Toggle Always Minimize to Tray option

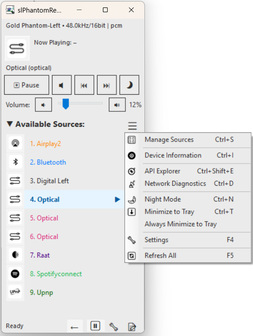point(180,224)
